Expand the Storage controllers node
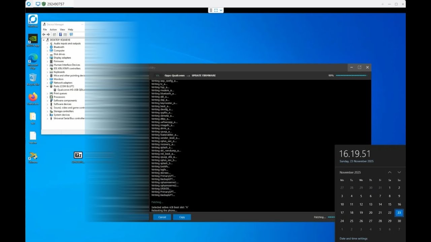Image resolution: width=431 pixels, height=242 pixels. [x=47, y=111]
